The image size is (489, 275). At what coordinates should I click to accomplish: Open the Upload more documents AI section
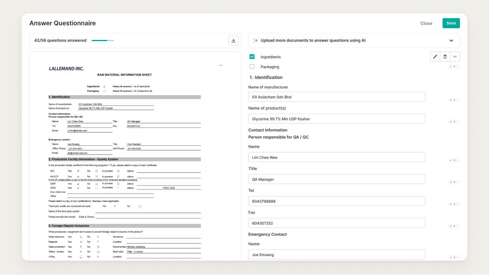coord(313,40)
